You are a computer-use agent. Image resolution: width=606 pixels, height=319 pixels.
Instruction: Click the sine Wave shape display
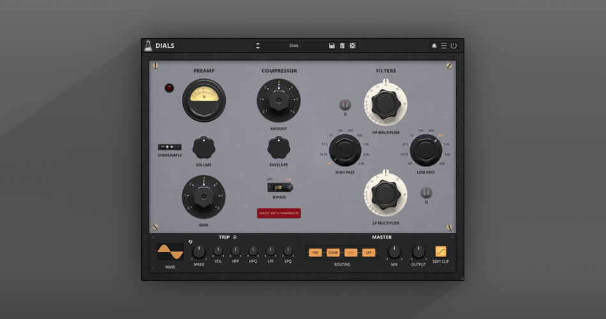170,251
